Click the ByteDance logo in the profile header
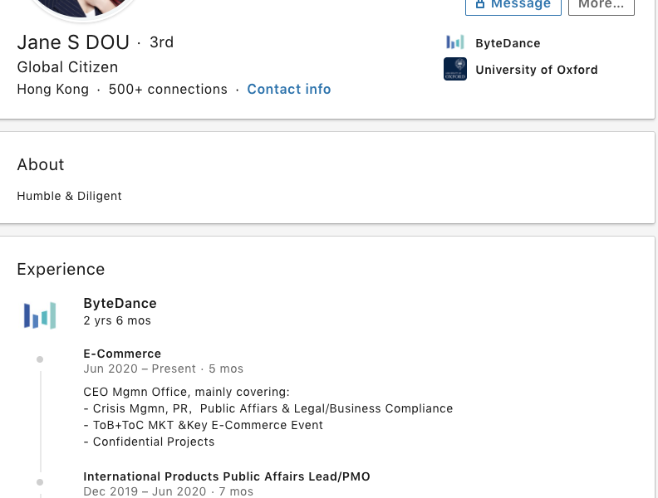Image resolution: width=658 pixels, height=498 pixels. click(454, 42)
